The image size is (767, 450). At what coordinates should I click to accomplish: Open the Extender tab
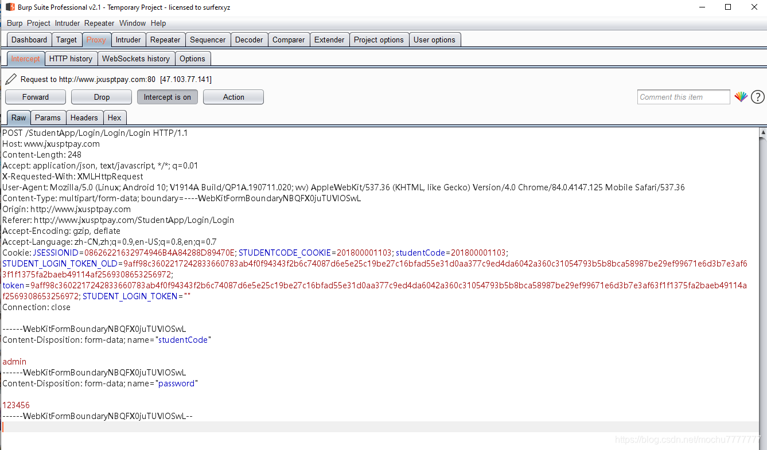[x=329, y=40]
